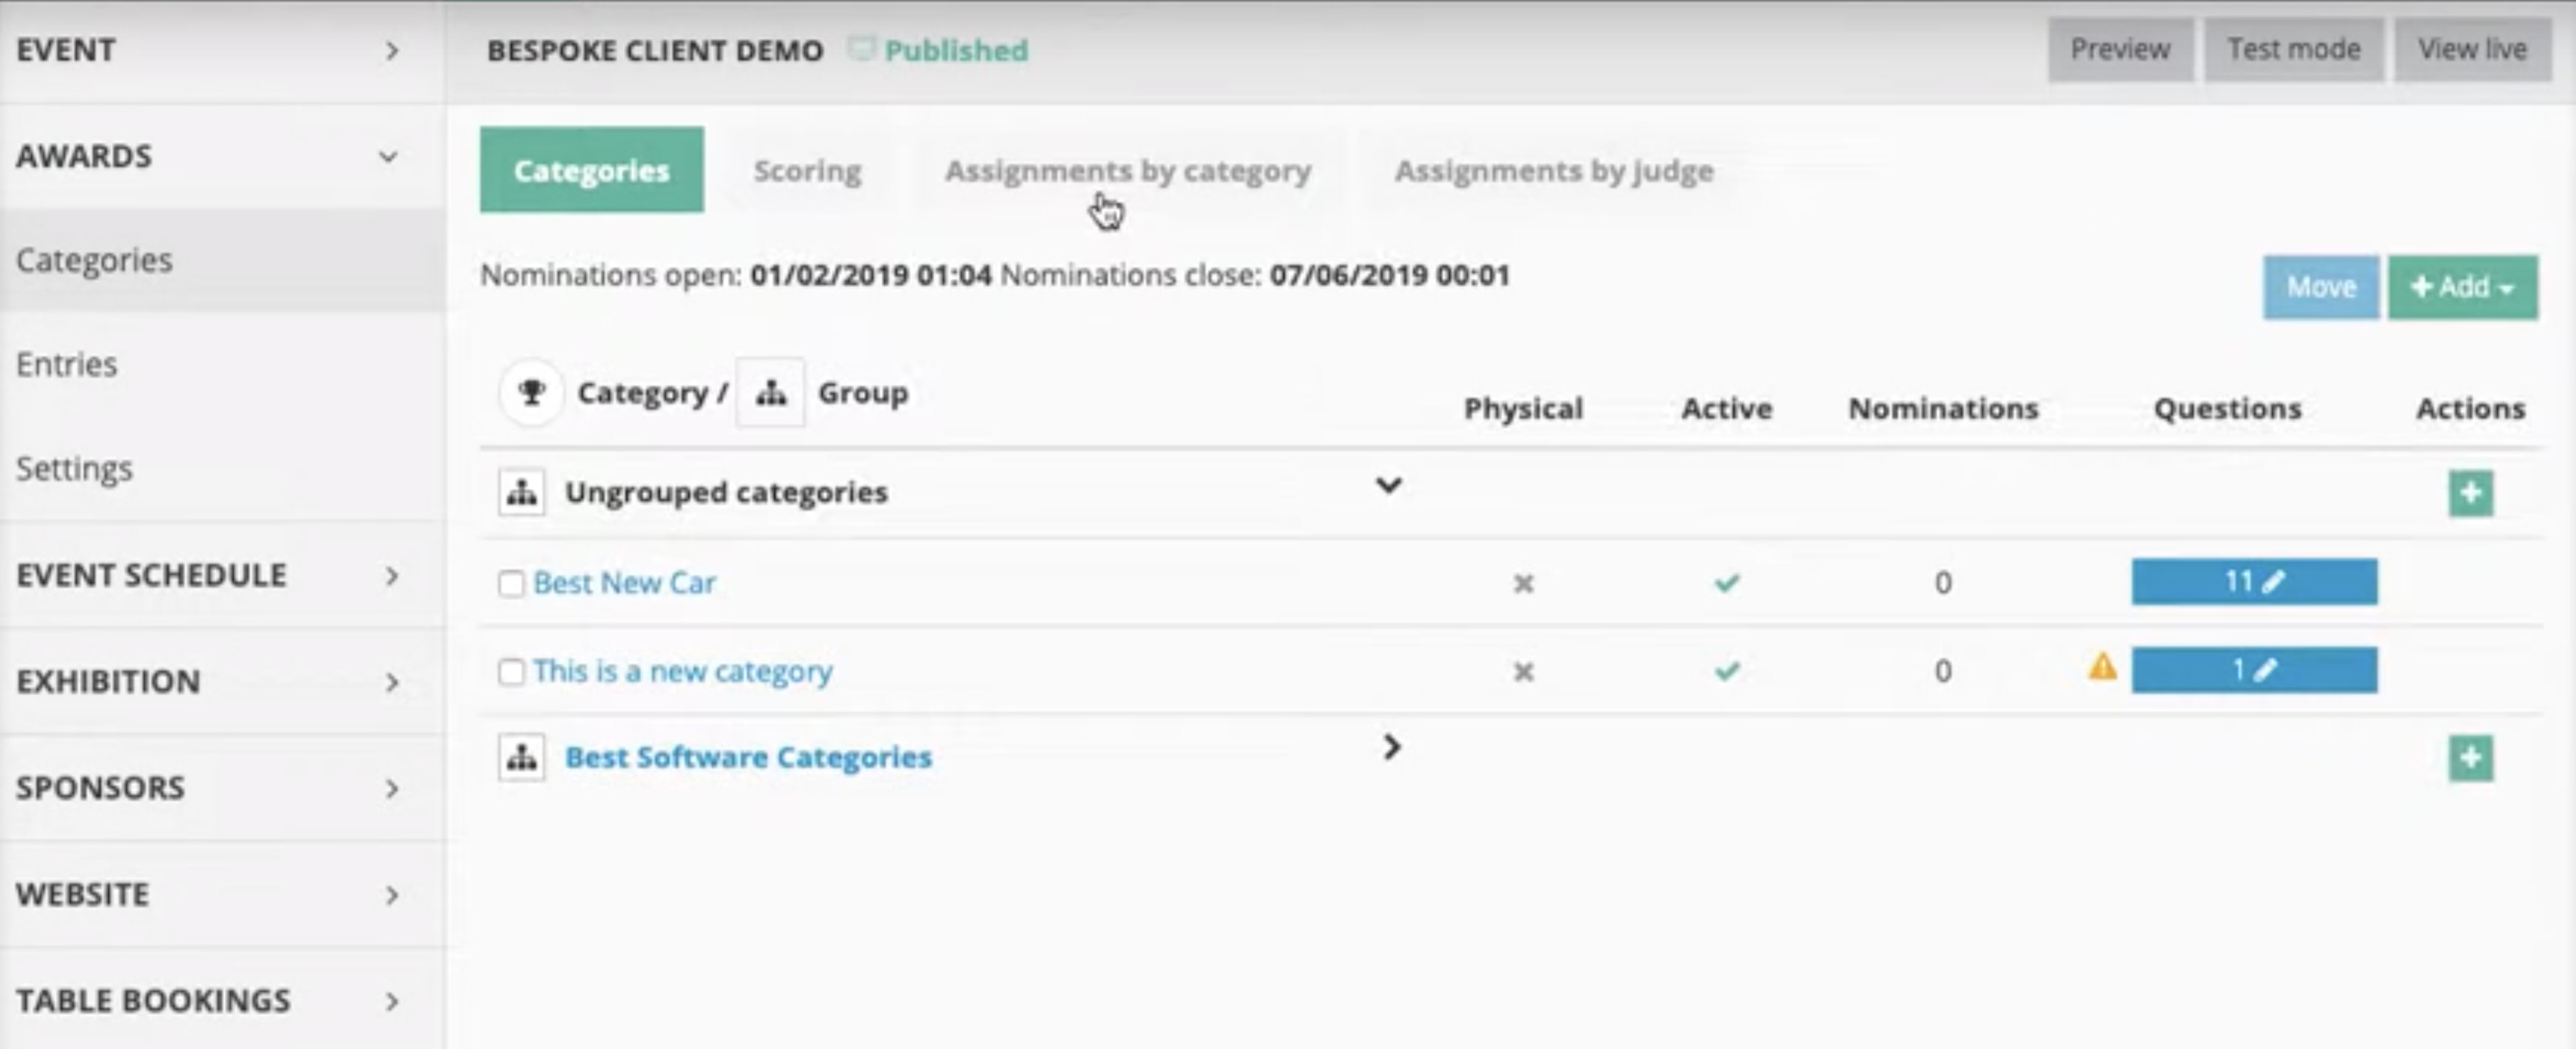This screenshot has height=1049, width=2576.
Task: Check the Best New Car checkbox
Action: point(511,584)
